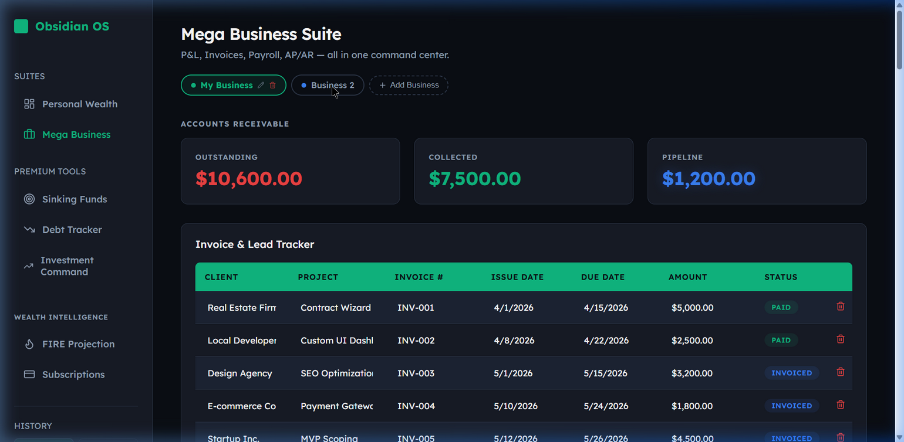This screenshot has height=442, width=904.
Task: Click the Subscriptions card icon
Action: click(x=29, y=374)
